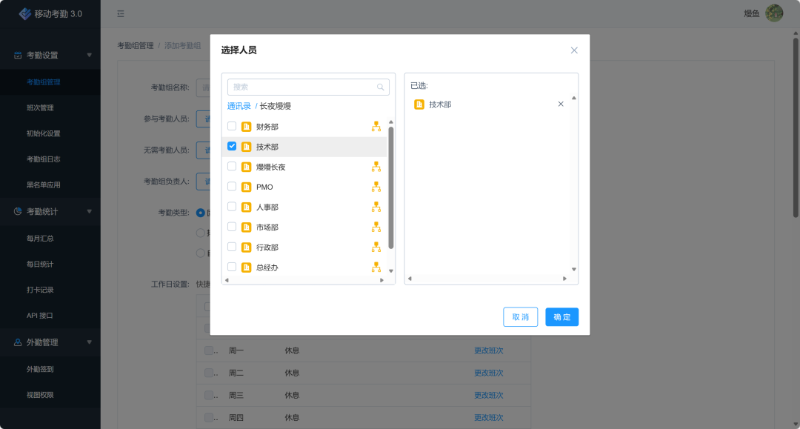Collapse the 考勤设置 sidebar section
The width and height of the screenshot is (800, 429).
(x=90, y=54)
